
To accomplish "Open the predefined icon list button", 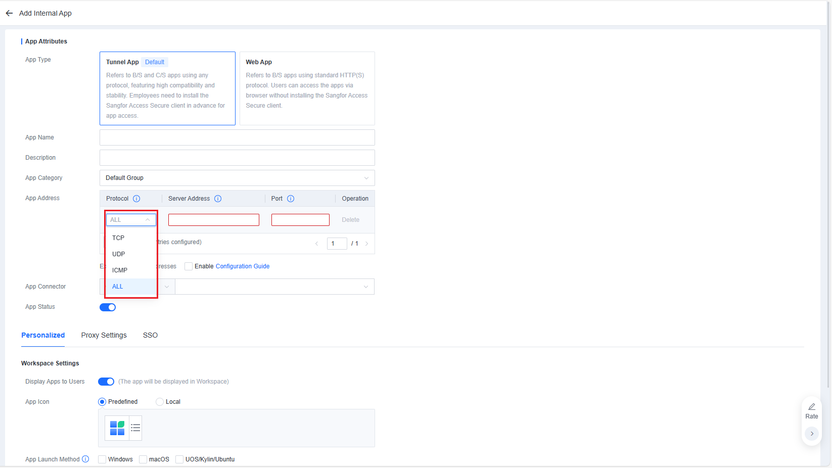I will point(135,428).
